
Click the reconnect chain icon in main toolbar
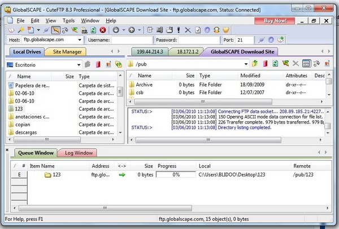pyautogui.click(x=65, y=30)
